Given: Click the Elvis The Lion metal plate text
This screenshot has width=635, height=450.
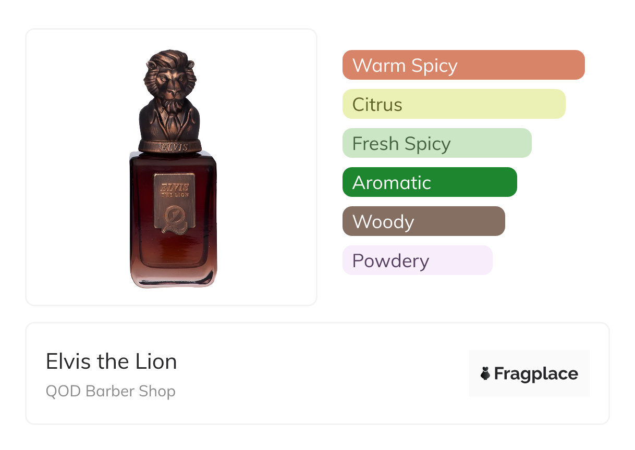Looking at the screenshot, I should (x=174, y=189).
